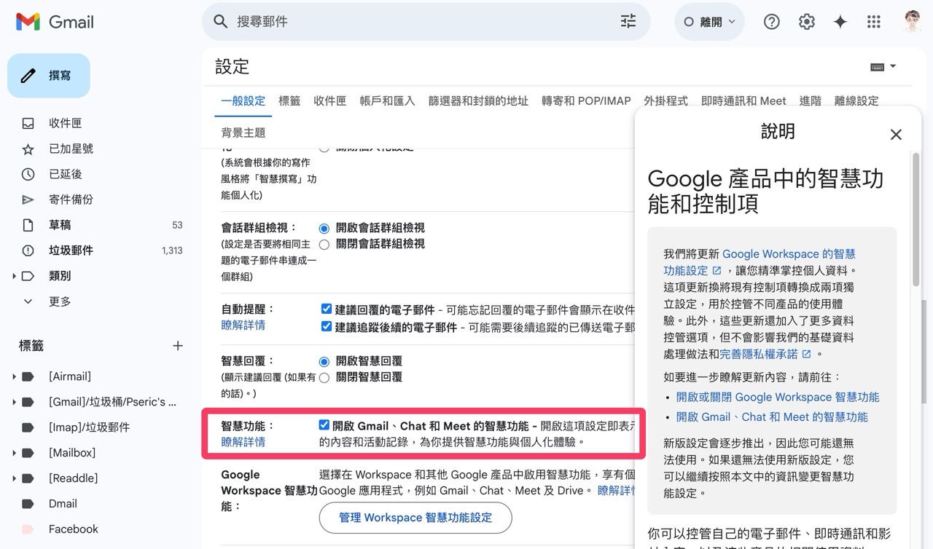Select 開啟智慧回覆 radio button
The width and height of the screenshot is (933, 549).
pyautogui.click(x=324, y=361)
